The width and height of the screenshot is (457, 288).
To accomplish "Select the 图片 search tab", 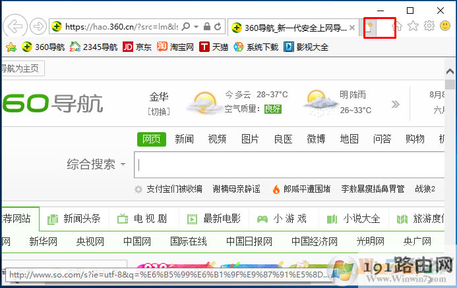I will point(250,139).
